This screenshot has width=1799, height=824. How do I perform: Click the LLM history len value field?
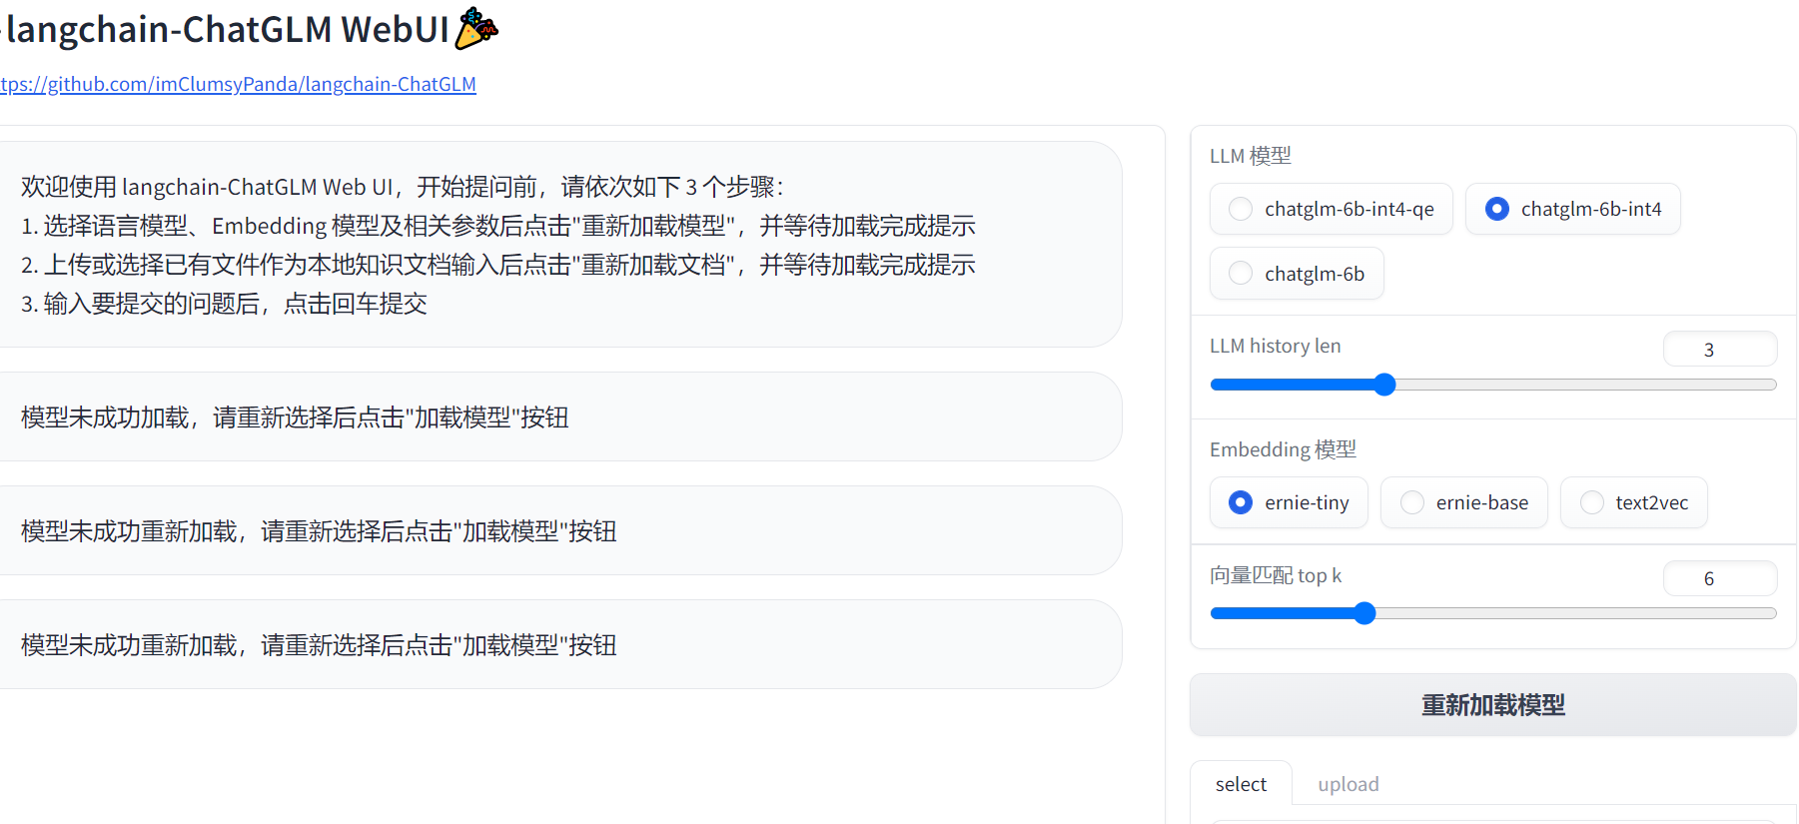[1720, 349]
